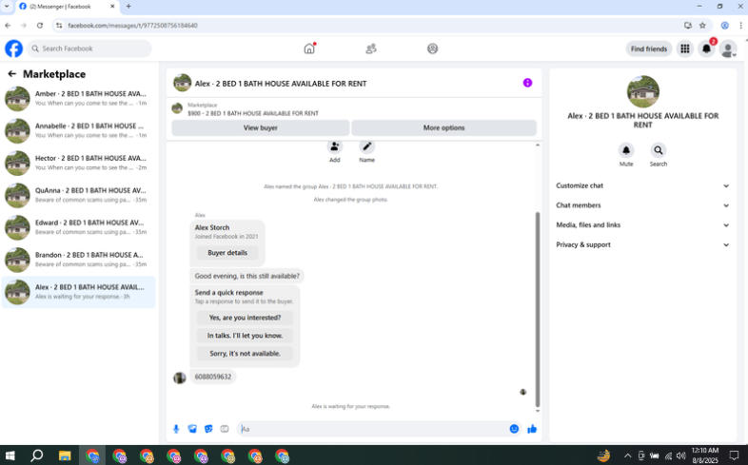Open the emoji picker in message box
The image size is (748, 465).
pyautogui.click(x=514, y=429)
